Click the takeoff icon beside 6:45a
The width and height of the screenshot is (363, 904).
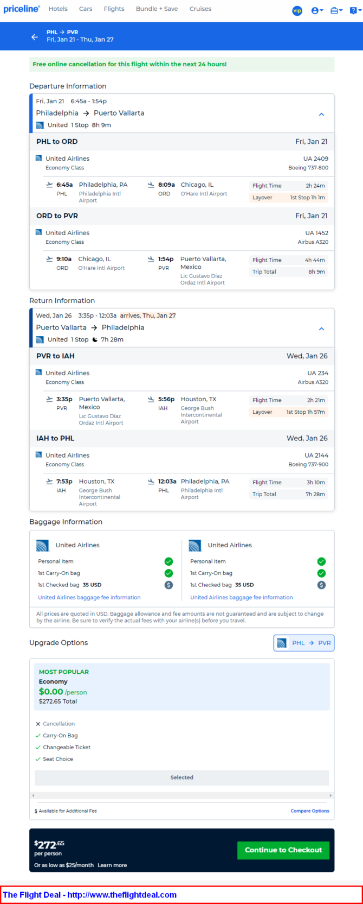coord(49,185)
